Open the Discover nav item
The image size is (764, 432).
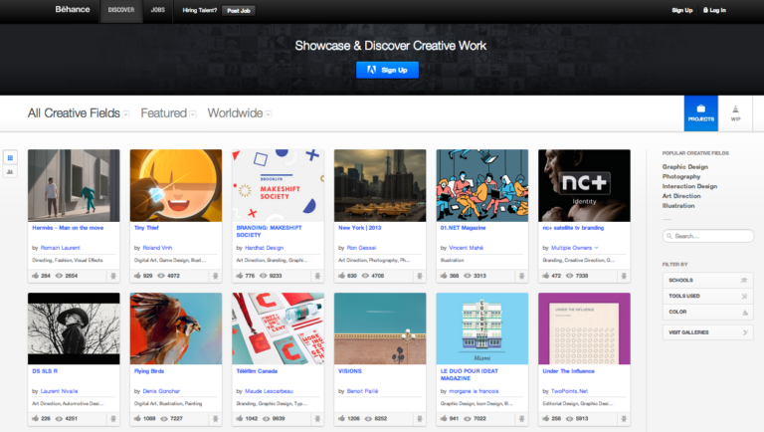click(x=121, y=10)
